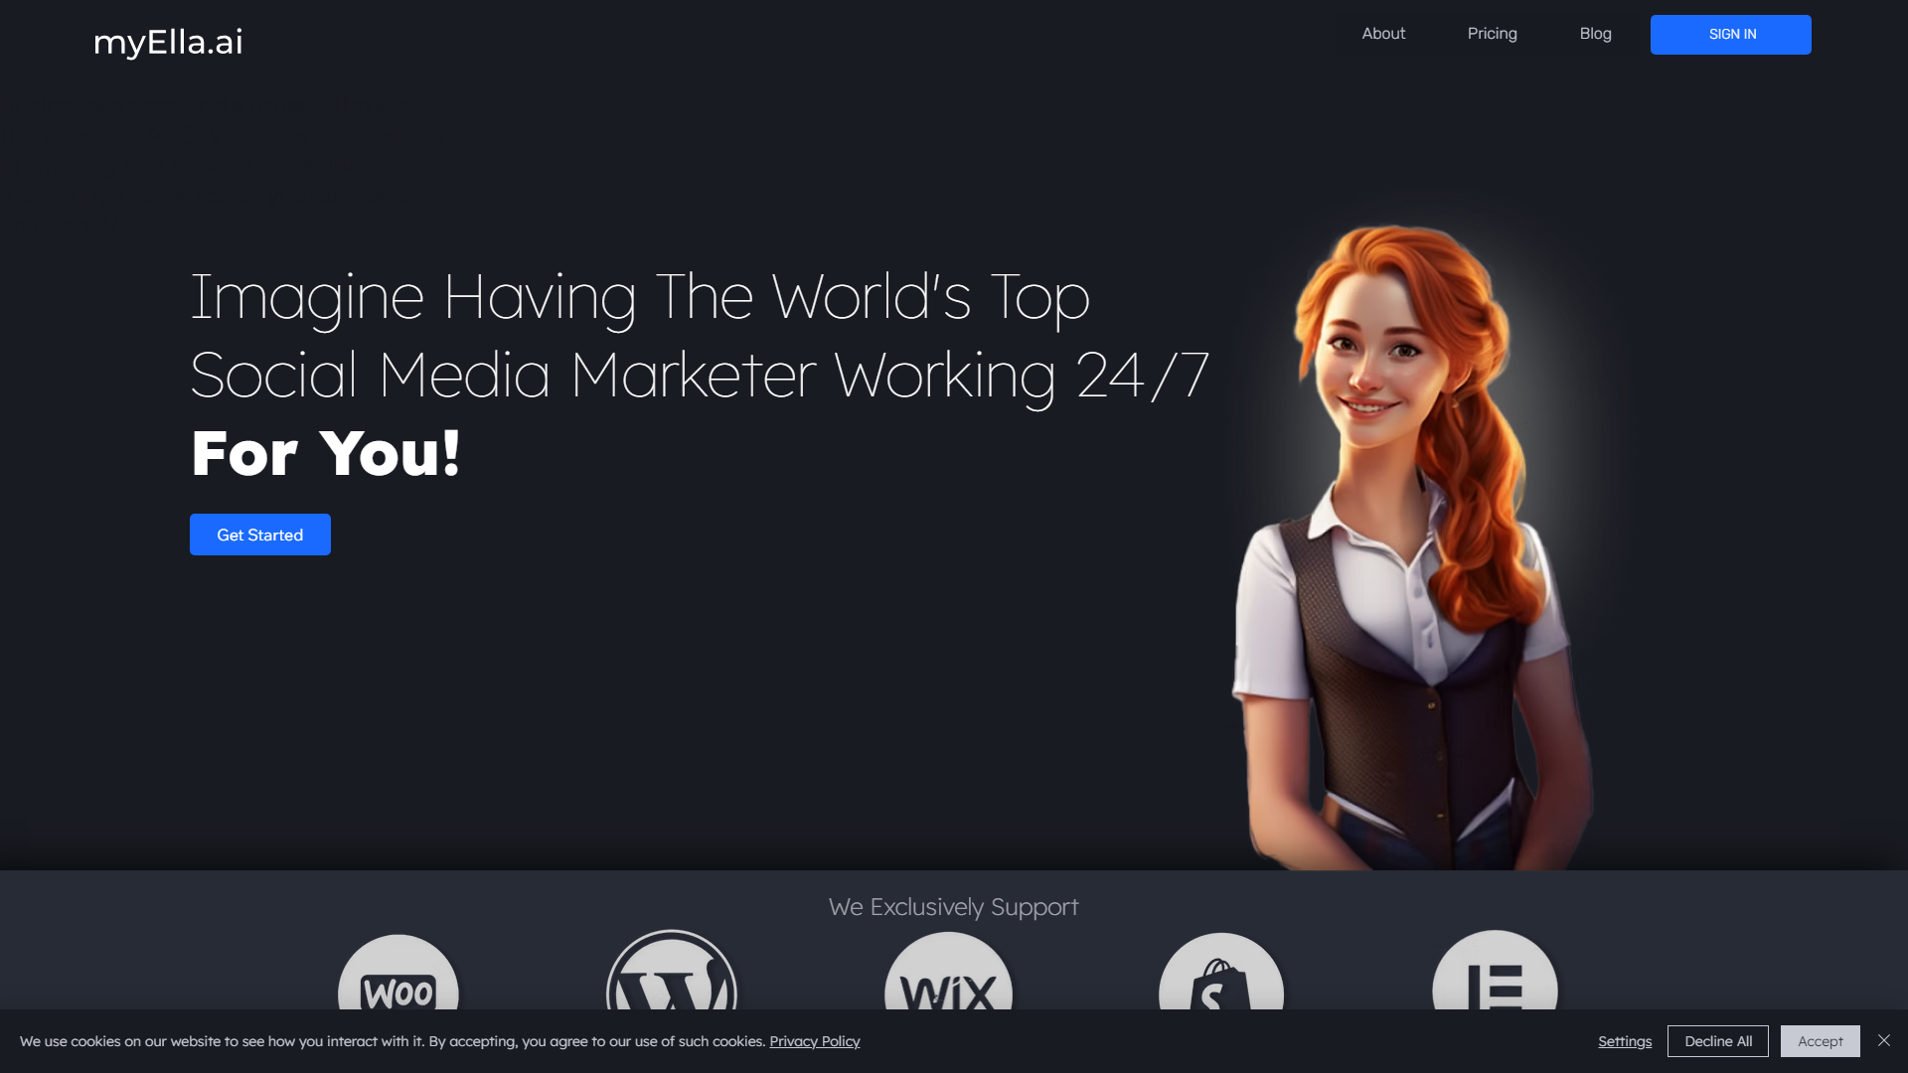The image size is (1908, 1073).
Task: Click the bold 'For You!' headline text
Action: (x=326, y=454)
